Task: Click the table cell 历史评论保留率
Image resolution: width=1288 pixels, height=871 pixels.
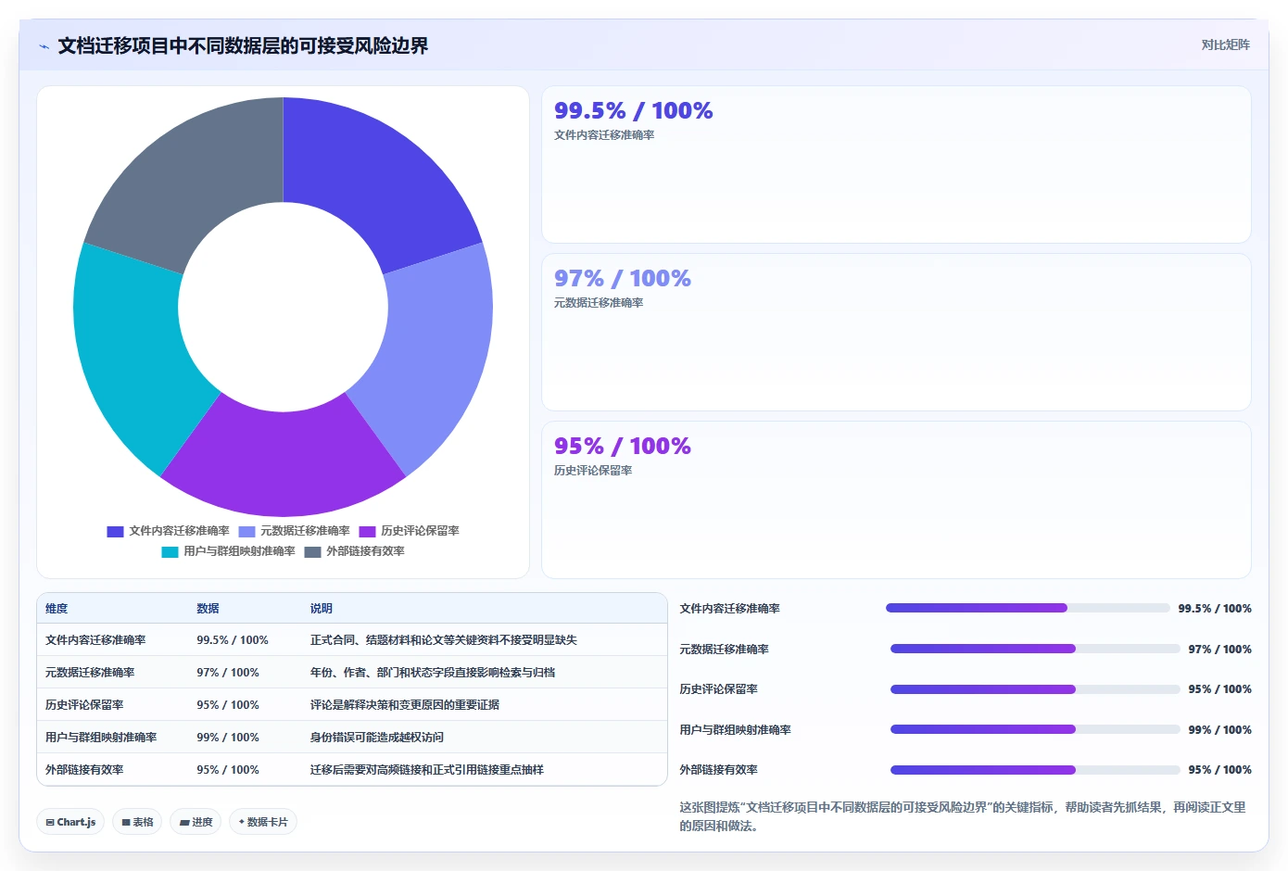Action: [84, 705]
